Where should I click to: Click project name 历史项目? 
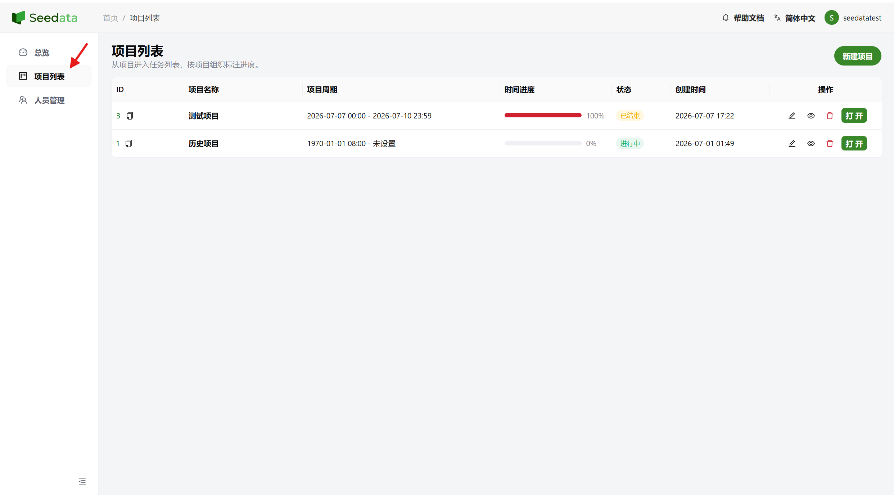click(203, 143)
